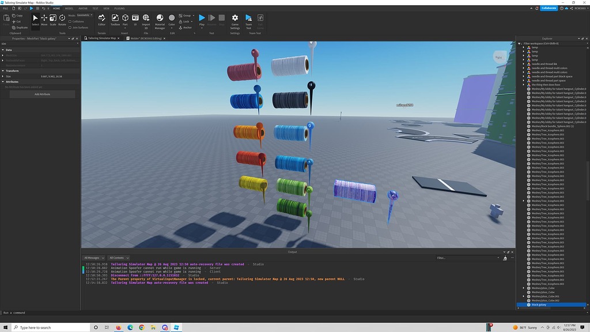The width and height of the screenshot is (590, 332).
Task: Open the Color picker in the Edit group
Action: tap(171, 19)
